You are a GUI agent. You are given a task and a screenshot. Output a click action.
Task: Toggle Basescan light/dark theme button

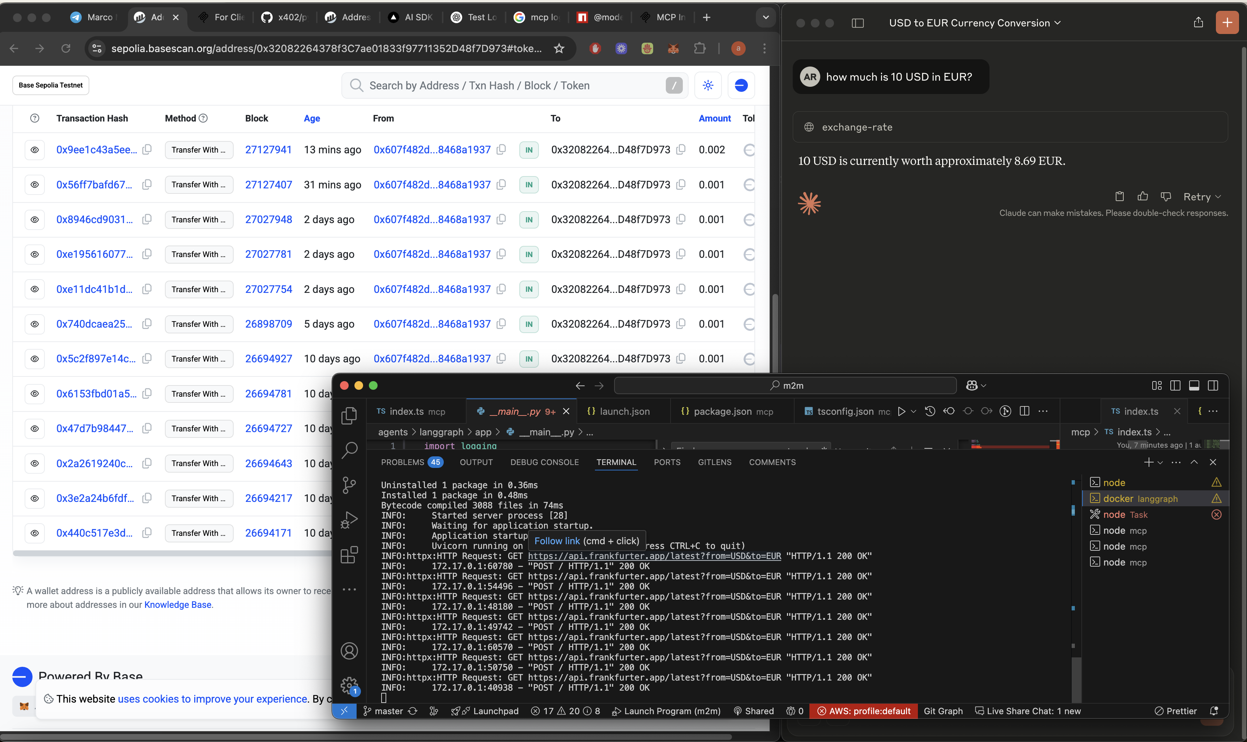[707, 85]
